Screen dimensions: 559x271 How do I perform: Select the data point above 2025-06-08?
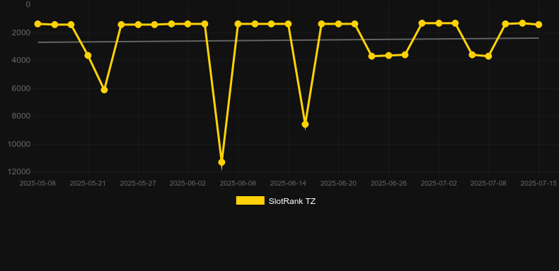238,24
